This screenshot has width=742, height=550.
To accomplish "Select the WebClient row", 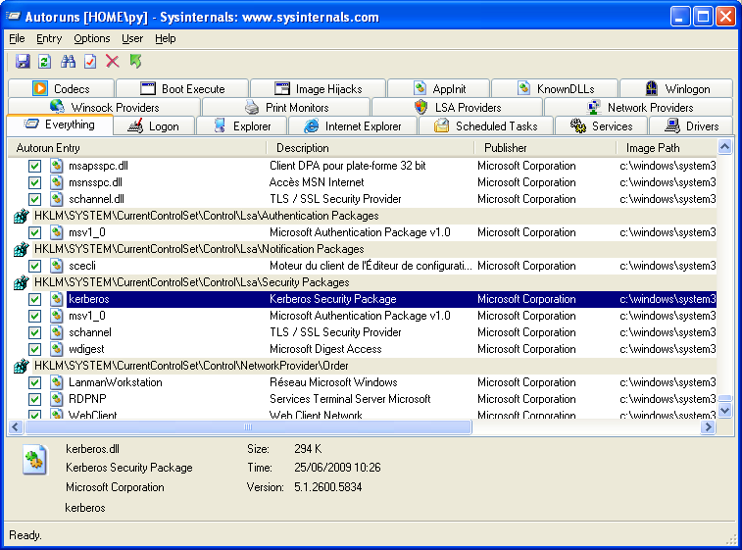I will [x=362, y=415].
